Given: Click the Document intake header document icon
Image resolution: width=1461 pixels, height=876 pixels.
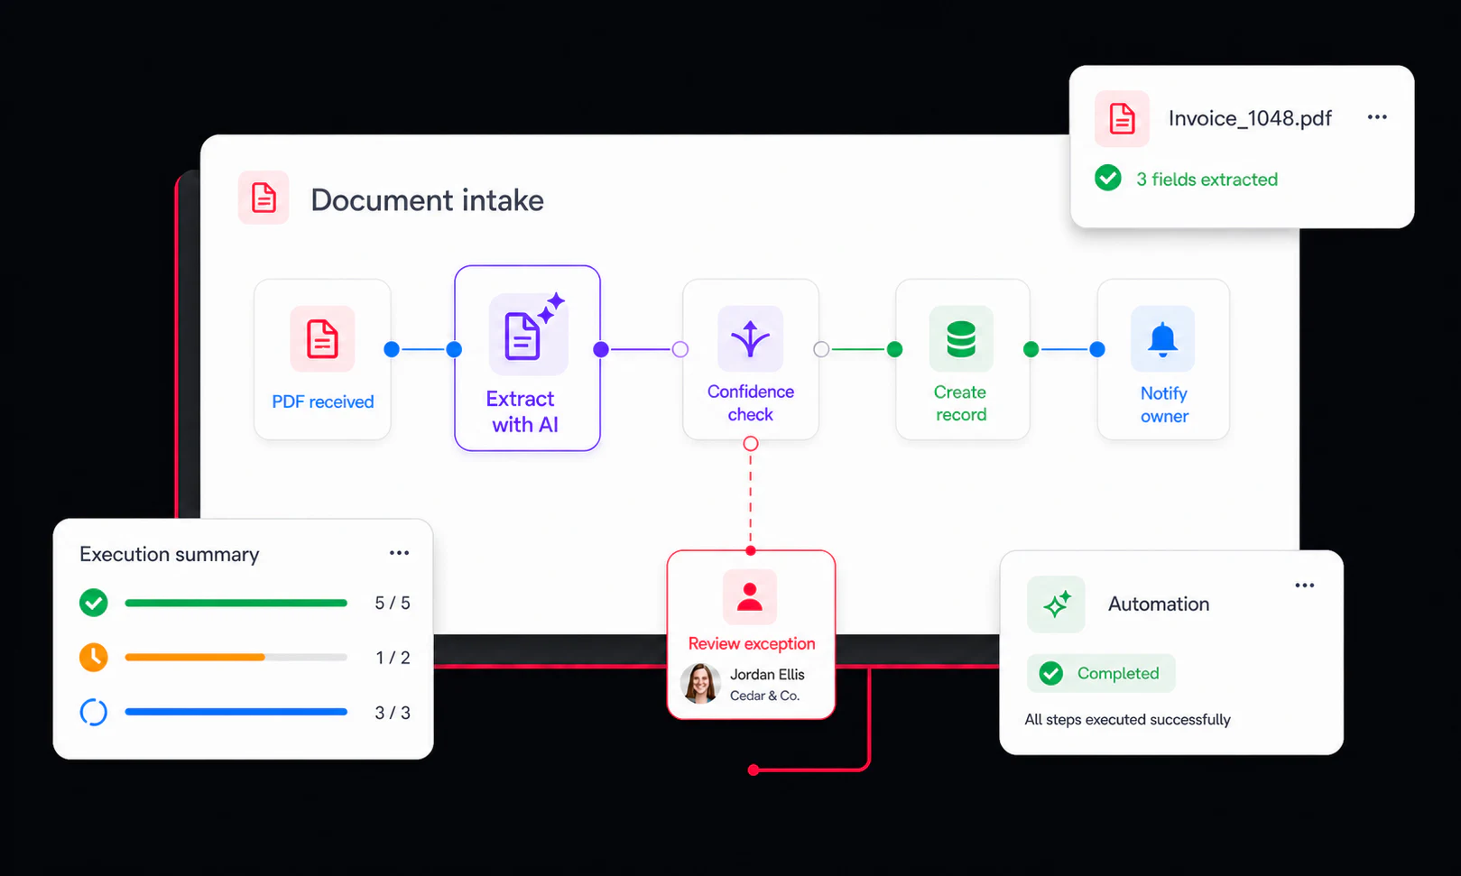Looking at the screenshot, I should click(x=264, y=198).
